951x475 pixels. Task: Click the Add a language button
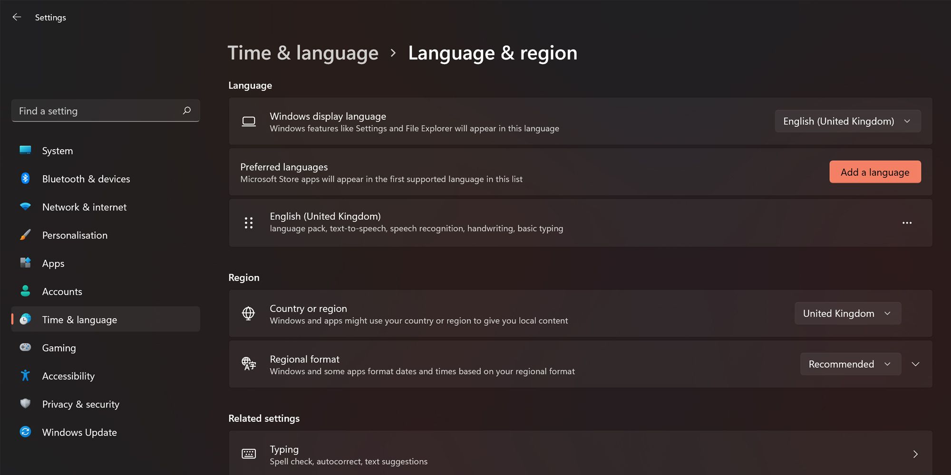(874, 172)
